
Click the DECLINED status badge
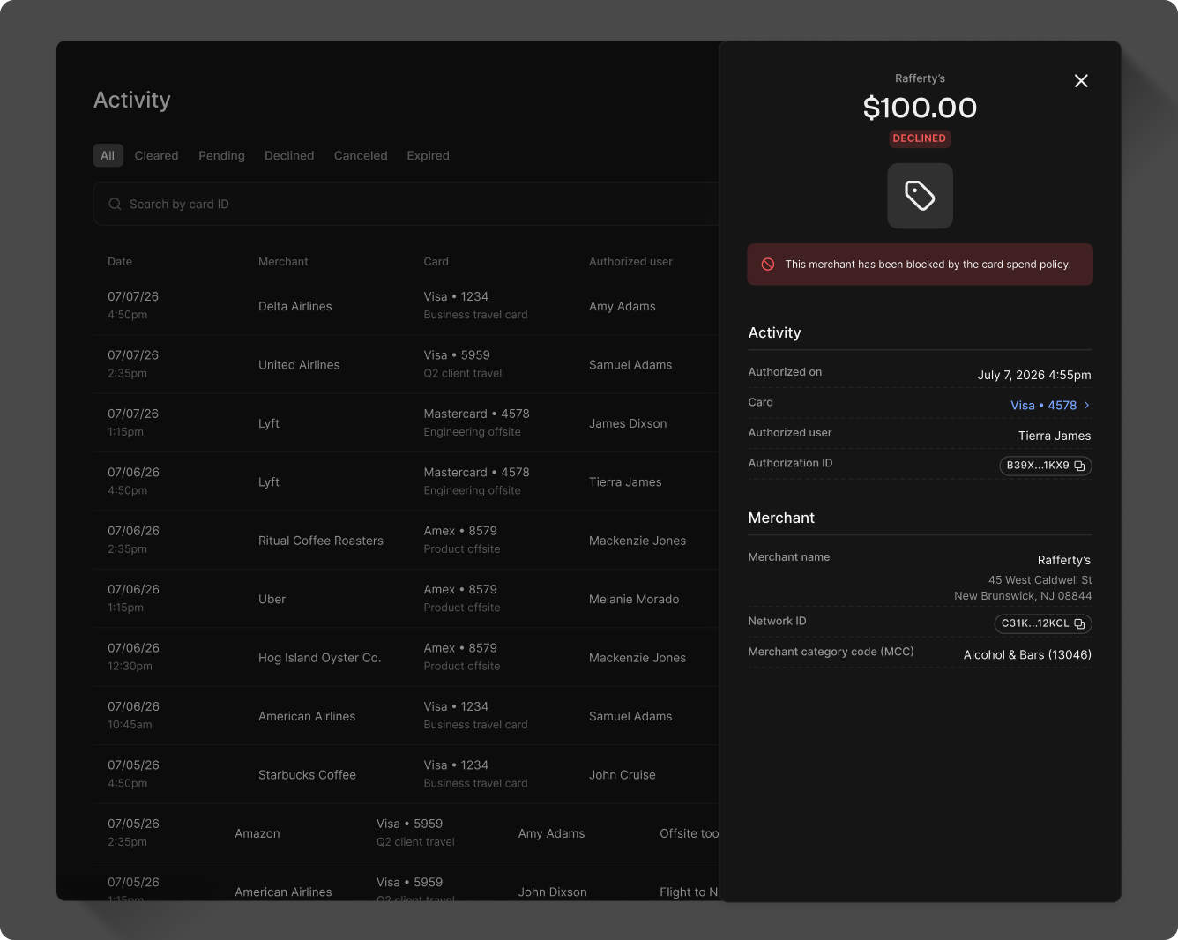(920, 138)
